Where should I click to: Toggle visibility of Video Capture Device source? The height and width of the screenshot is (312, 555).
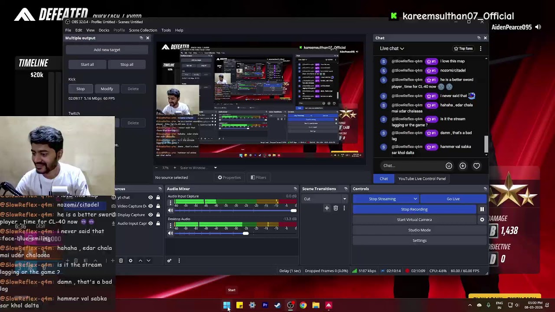pyautogui.click(x=150, y=206)
